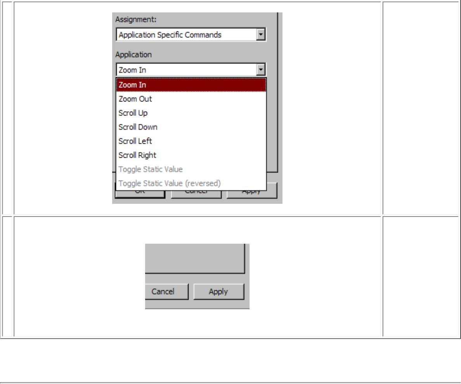Viewport: 461px width, 384px height.
Task: Open the Assignment dropdown arrow
Action: [x=260, y=34]
